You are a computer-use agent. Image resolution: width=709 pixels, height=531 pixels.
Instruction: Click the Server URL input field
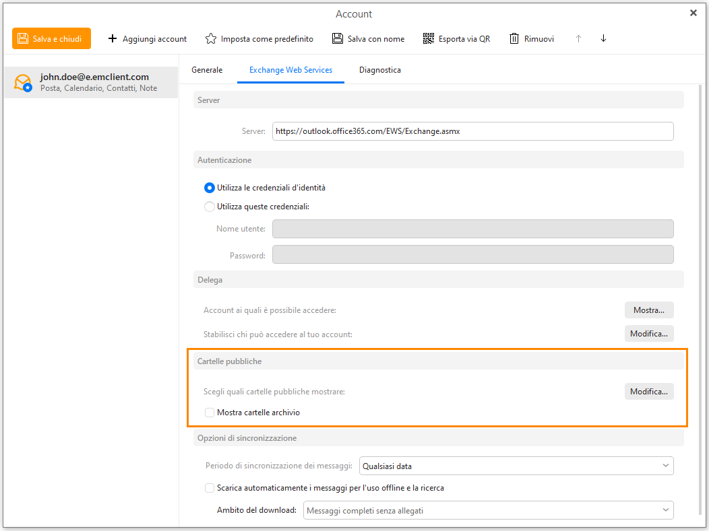(473, 131)
